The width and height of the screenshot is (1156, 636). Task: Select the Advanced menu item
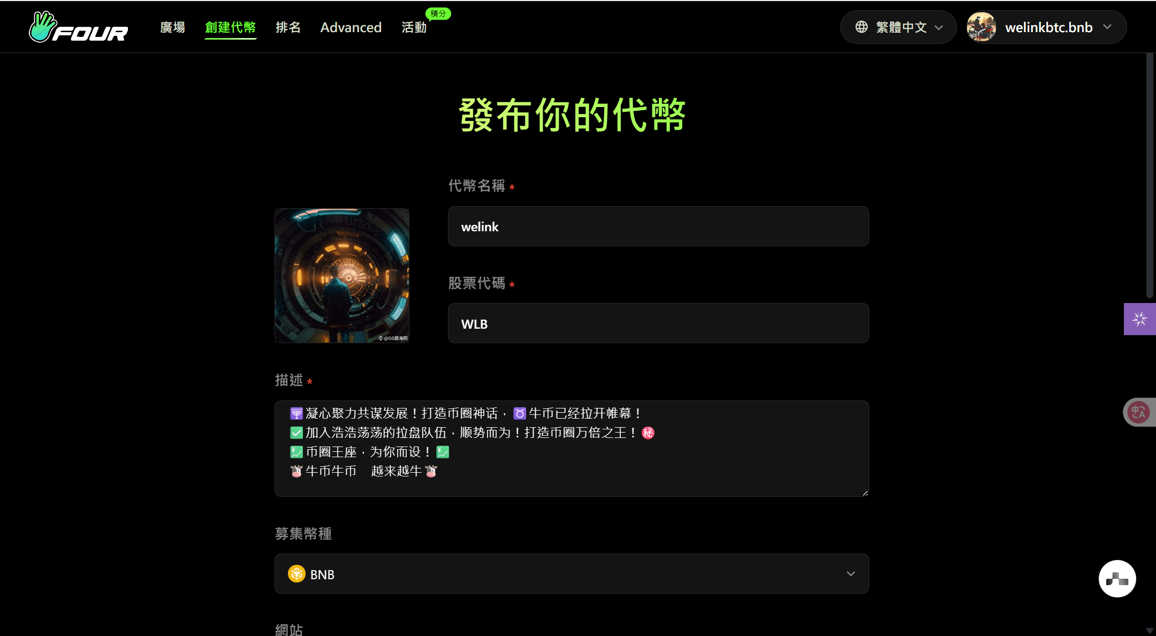(351, 27)
